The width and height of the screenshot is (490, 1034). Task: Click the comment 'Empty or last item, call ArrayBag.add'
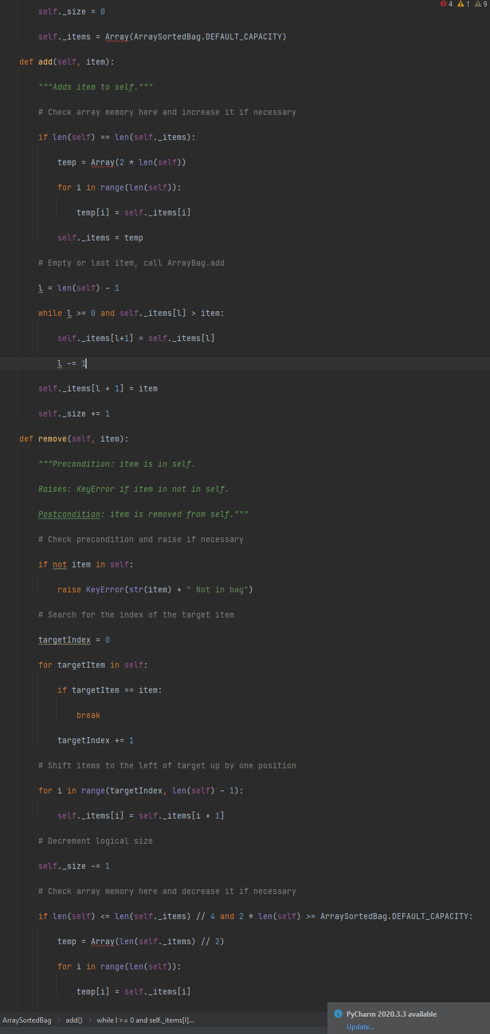131,263
